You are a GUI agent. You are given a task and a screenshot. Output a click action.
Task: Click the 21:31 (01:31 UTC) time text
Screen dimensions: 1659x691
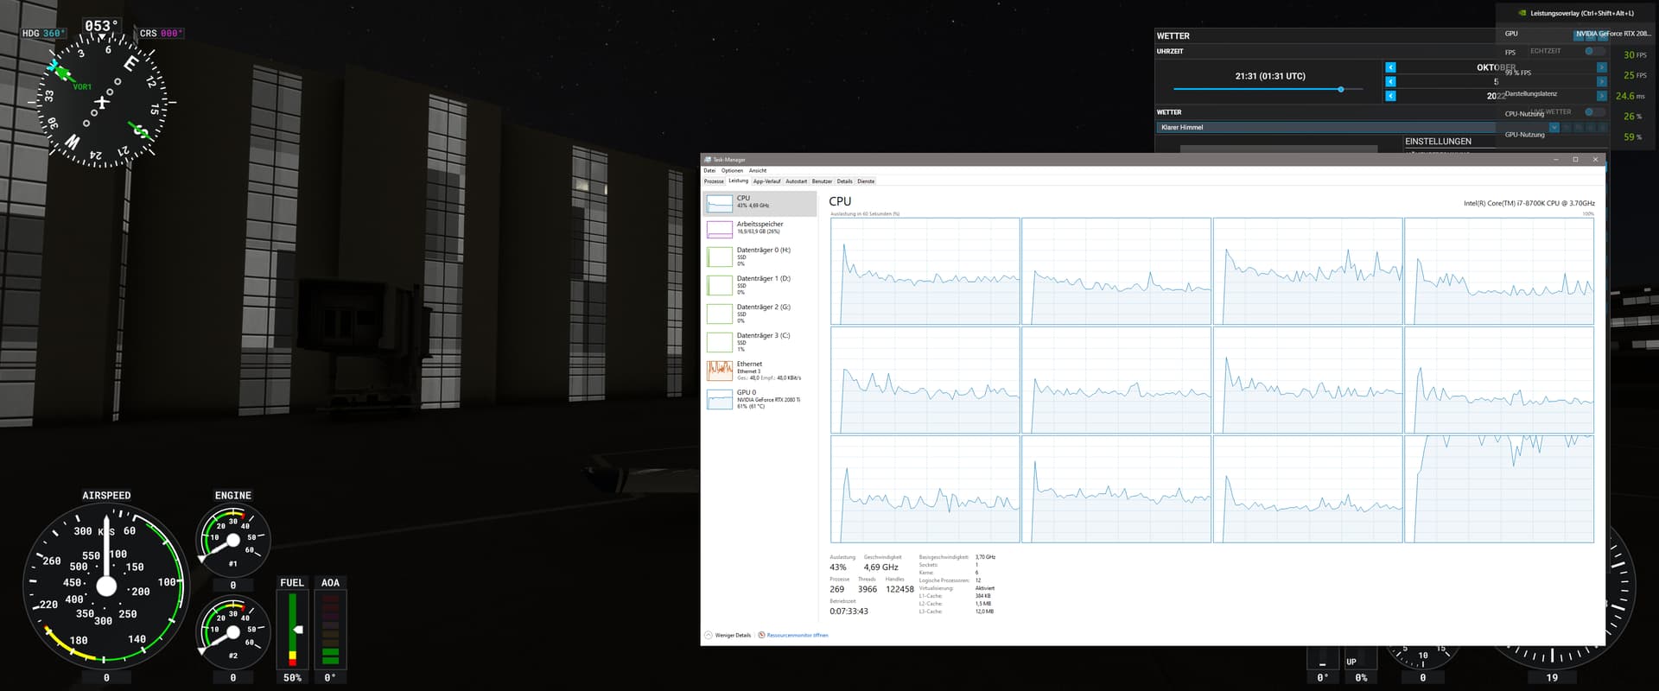[1270, 76]
